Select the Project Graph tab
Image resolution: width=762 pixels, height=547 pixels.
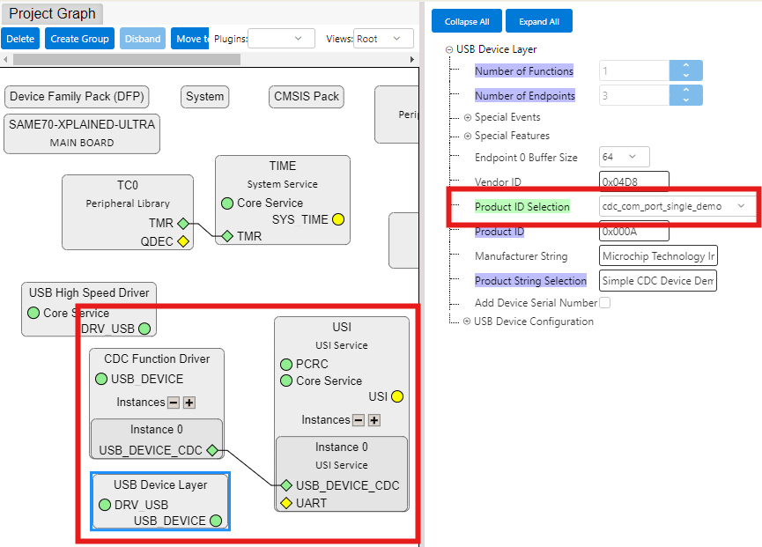click(x=53, y=13)
